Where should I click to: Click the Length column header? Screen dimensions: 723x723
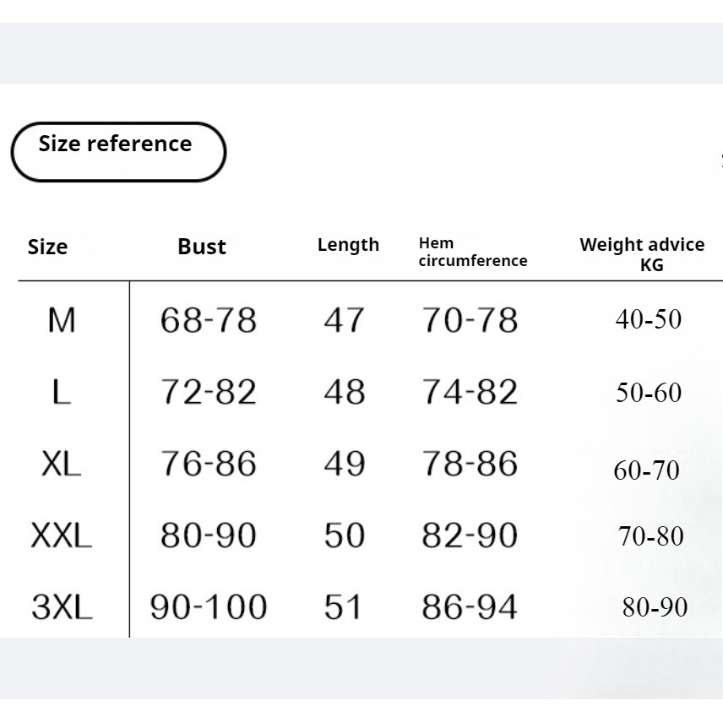click(x=348, y=245)
